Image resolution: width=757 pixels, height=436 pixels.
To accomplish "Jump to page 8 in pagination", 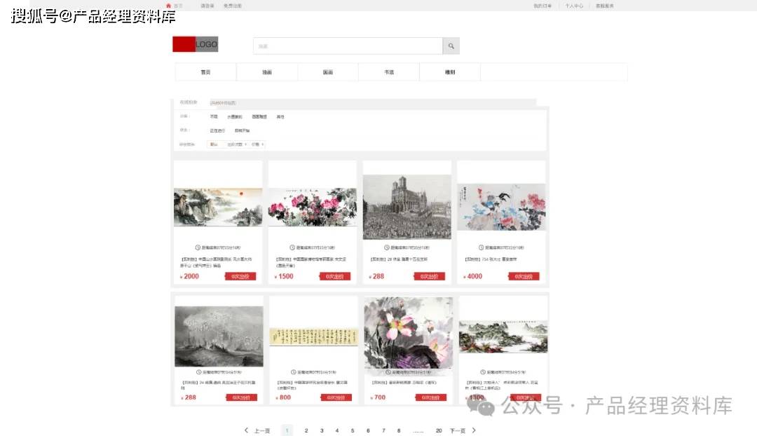I will 399,430.
